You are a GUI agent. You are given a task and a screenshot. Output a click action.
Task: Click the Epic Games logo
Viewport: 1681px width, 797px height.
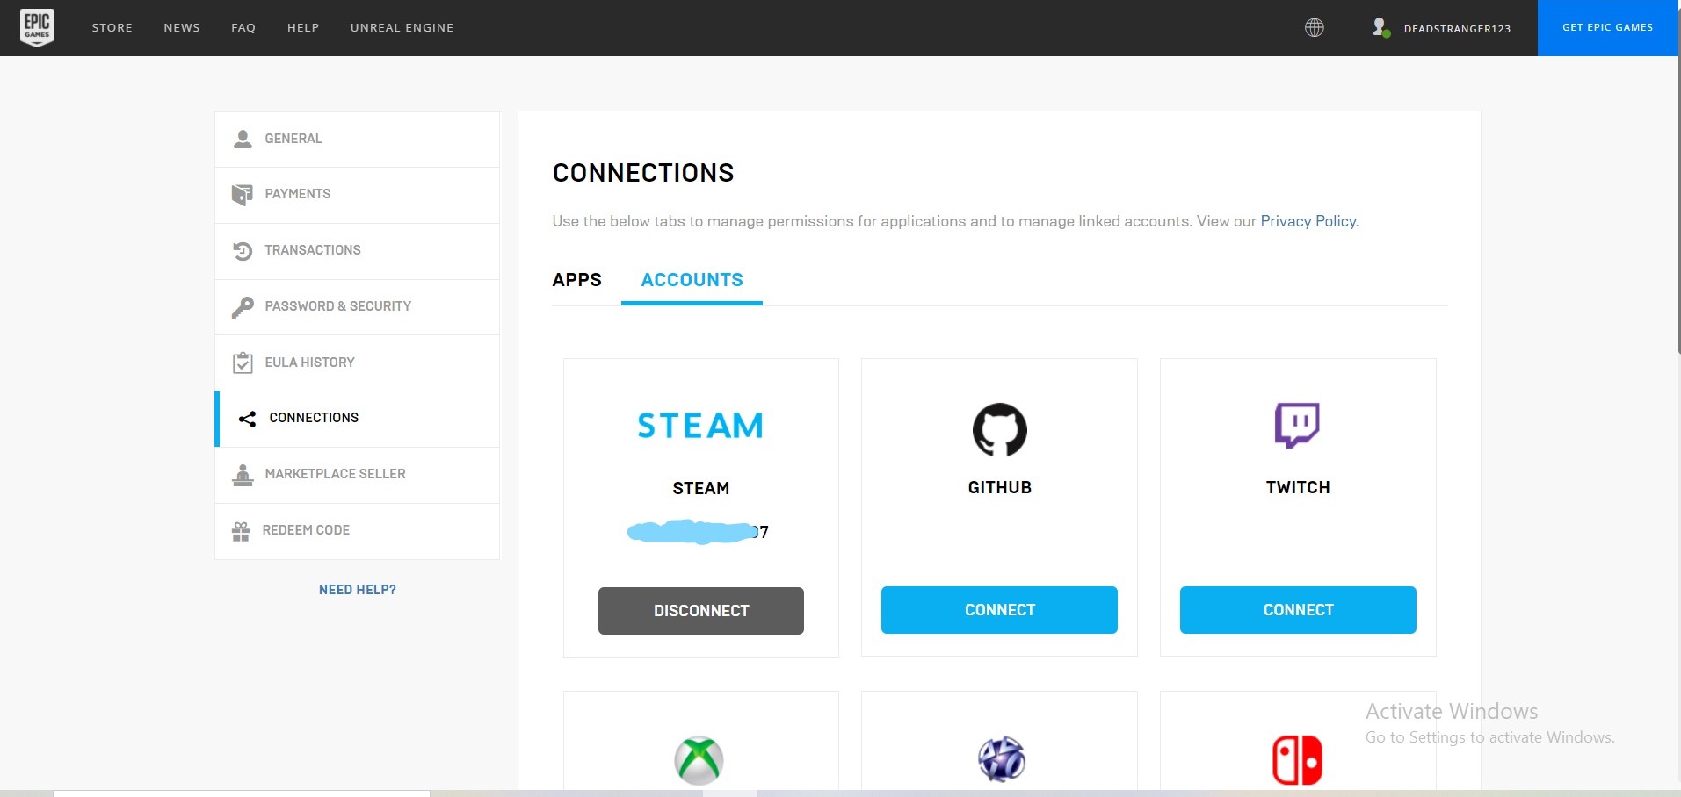[37, 27]
